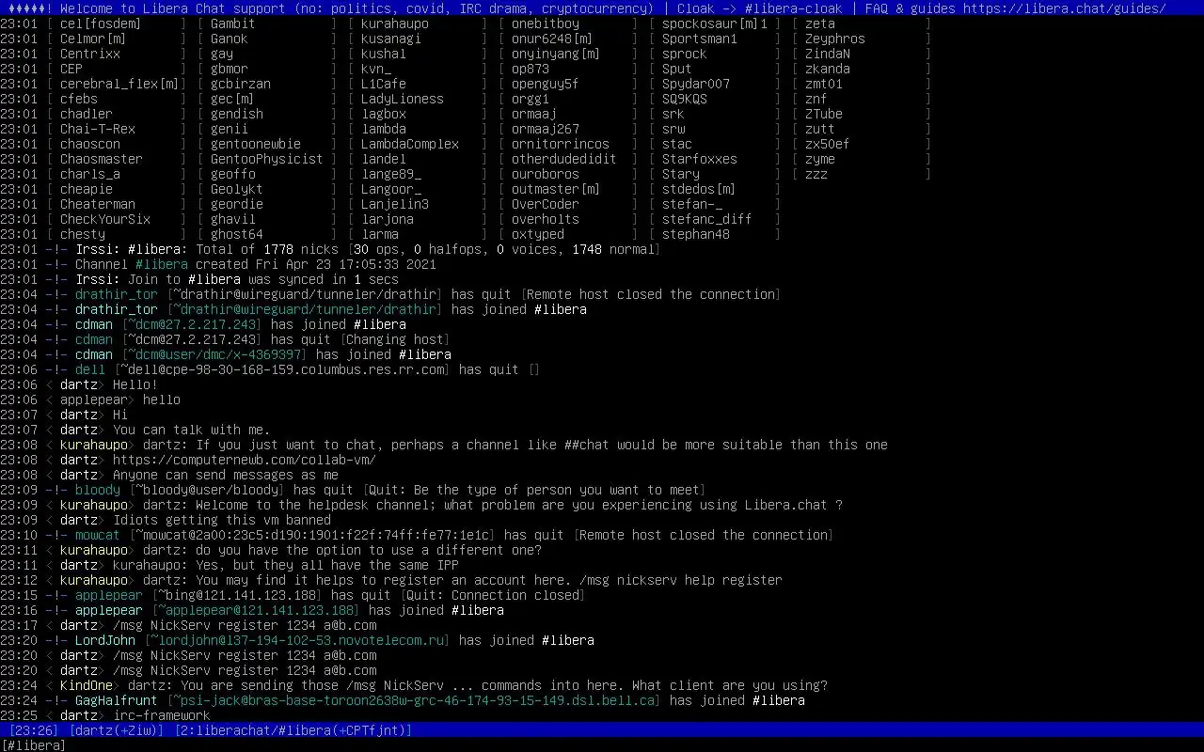Select nick zeta in the names list

pyautogui.click(x=820, y=23)
